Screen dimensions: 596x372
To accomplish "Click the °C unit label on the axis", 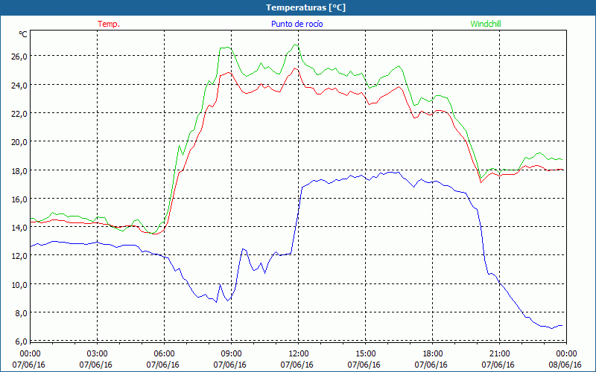I will pyautogui.click(x=23, y=34).
